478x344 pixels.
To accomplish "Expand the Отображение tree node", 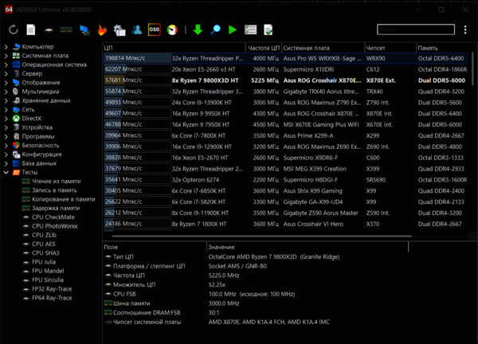I will 6,83.
